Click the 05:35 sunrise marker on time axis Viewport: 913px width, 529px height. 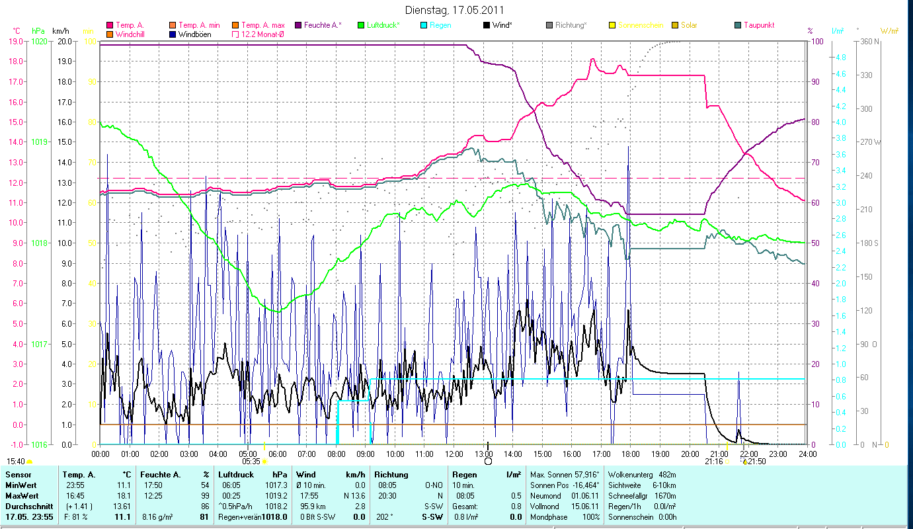click(x=251, y=462)
